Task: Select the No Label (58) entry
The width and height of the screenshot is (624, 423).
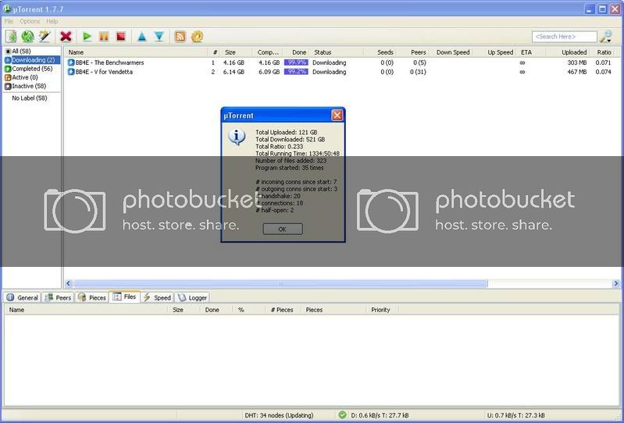Action: point(30,98)
